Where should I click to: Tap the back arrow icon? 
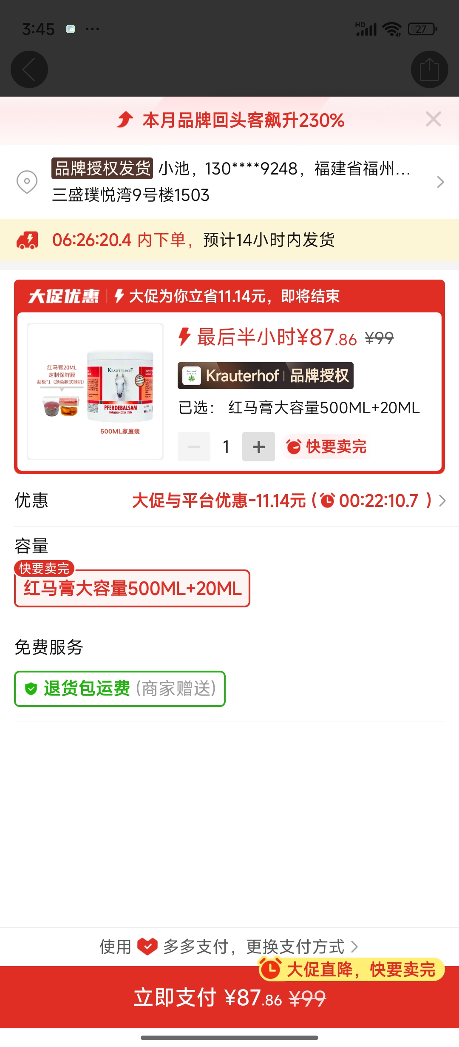pos(29,69)
